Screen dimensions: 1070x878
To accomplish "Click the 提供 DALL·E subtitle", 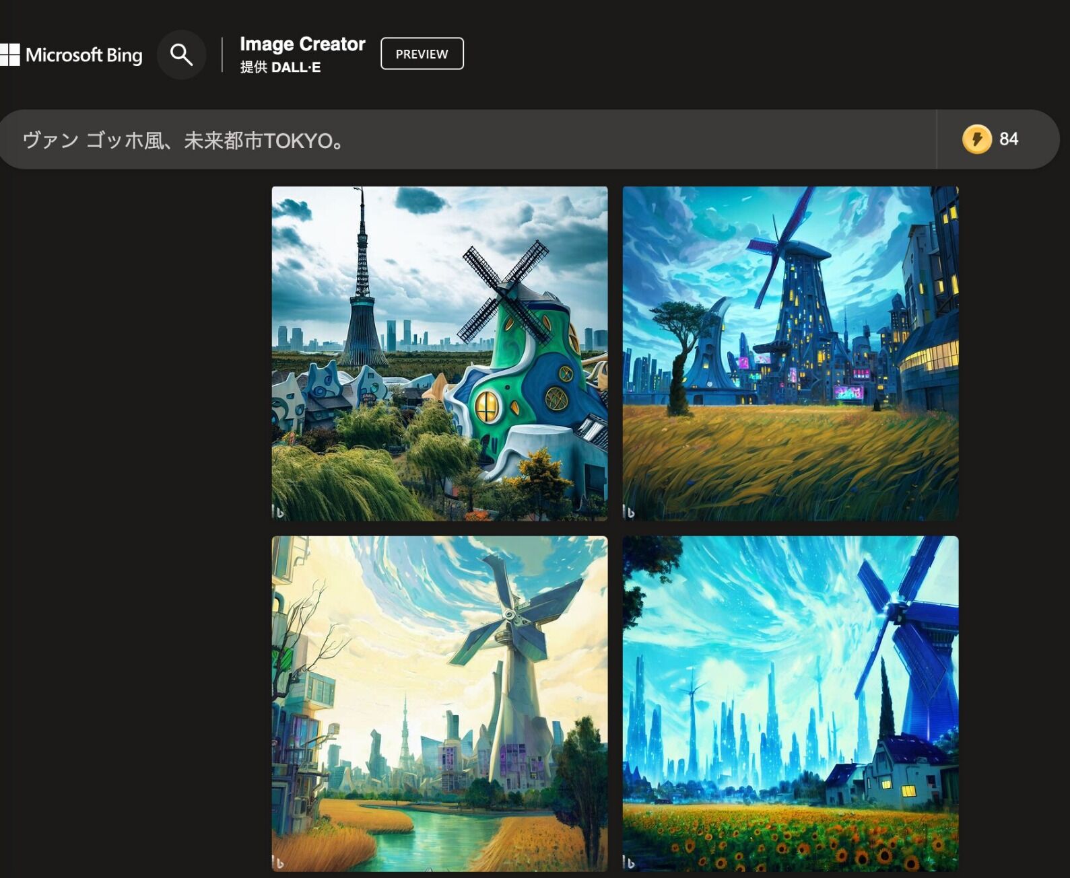I will click(x=280, y=67).
